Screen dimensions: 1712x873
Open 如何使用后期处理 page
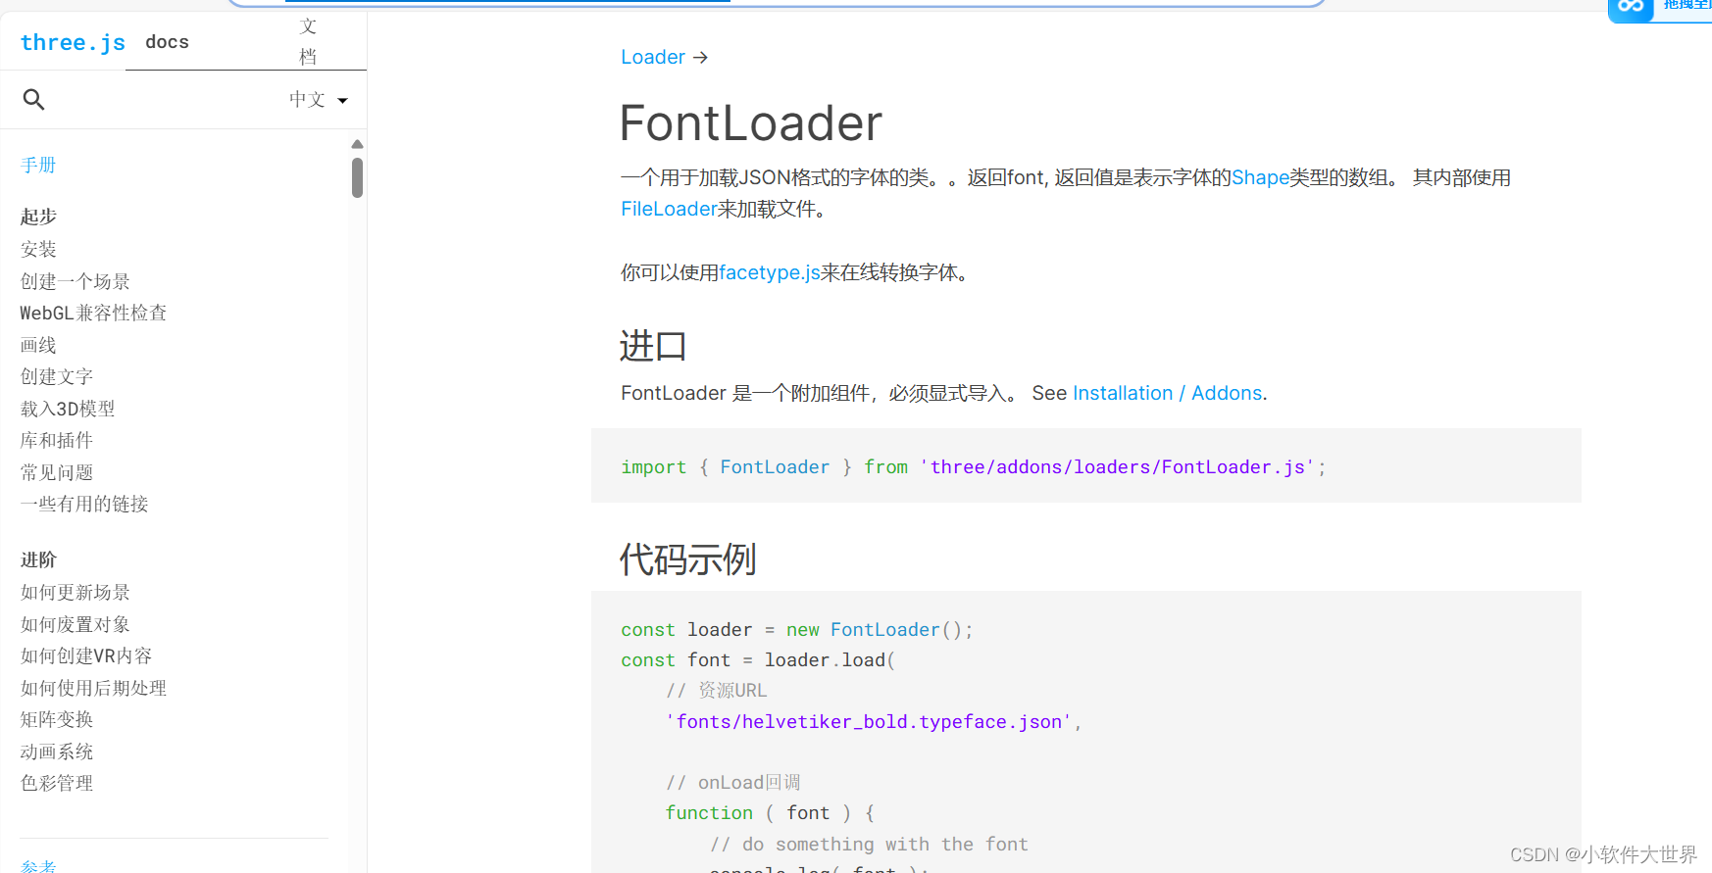[x=93, y=689]
